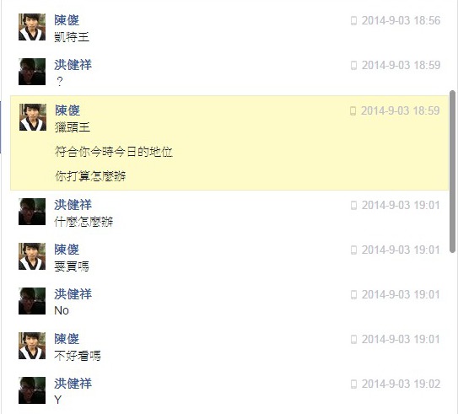This screenshot has width=458, height=414.
Task: Select the highlighted message 你打算怎麼辦
Action: (x=90, y=176)
